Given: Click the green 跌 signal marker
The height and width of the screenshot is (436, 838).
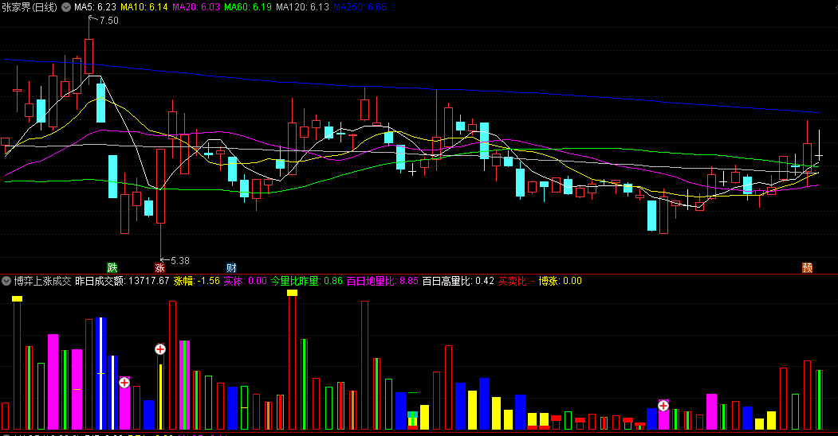Looking at the screenshot, I should (x=112, y=267).
